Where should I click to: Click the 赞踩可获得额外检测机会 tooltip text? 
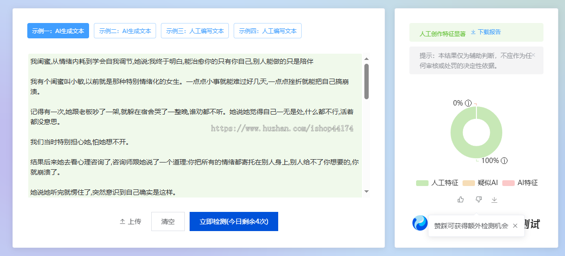coord(471,226)
